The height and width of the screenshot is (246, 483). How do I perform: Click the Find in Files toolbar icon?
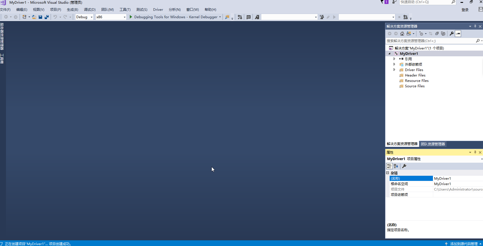227,17
